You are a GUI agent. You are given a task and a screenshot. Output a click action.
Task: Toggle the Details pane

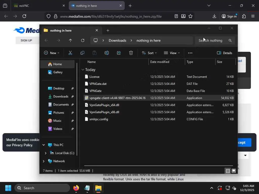pyautogui.click(x=224, y=53)
